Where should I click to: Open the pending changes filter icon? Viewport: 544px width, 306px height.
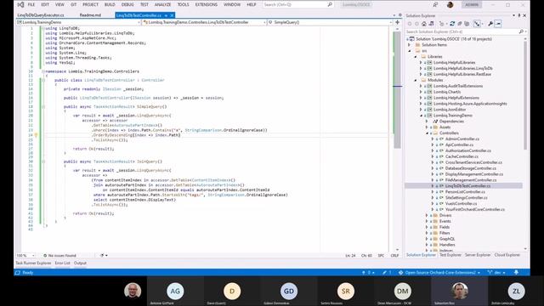click(x=442, y=24)
